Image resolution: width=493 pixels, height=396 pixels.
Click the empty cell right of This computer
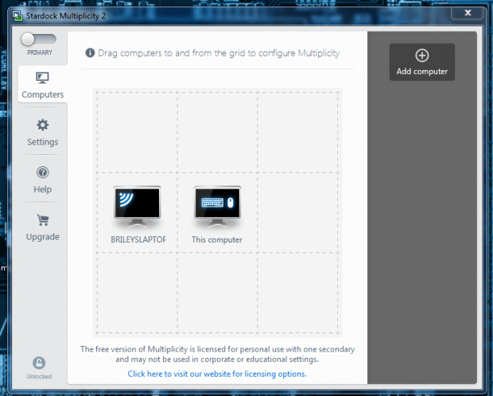pos(299,212)
